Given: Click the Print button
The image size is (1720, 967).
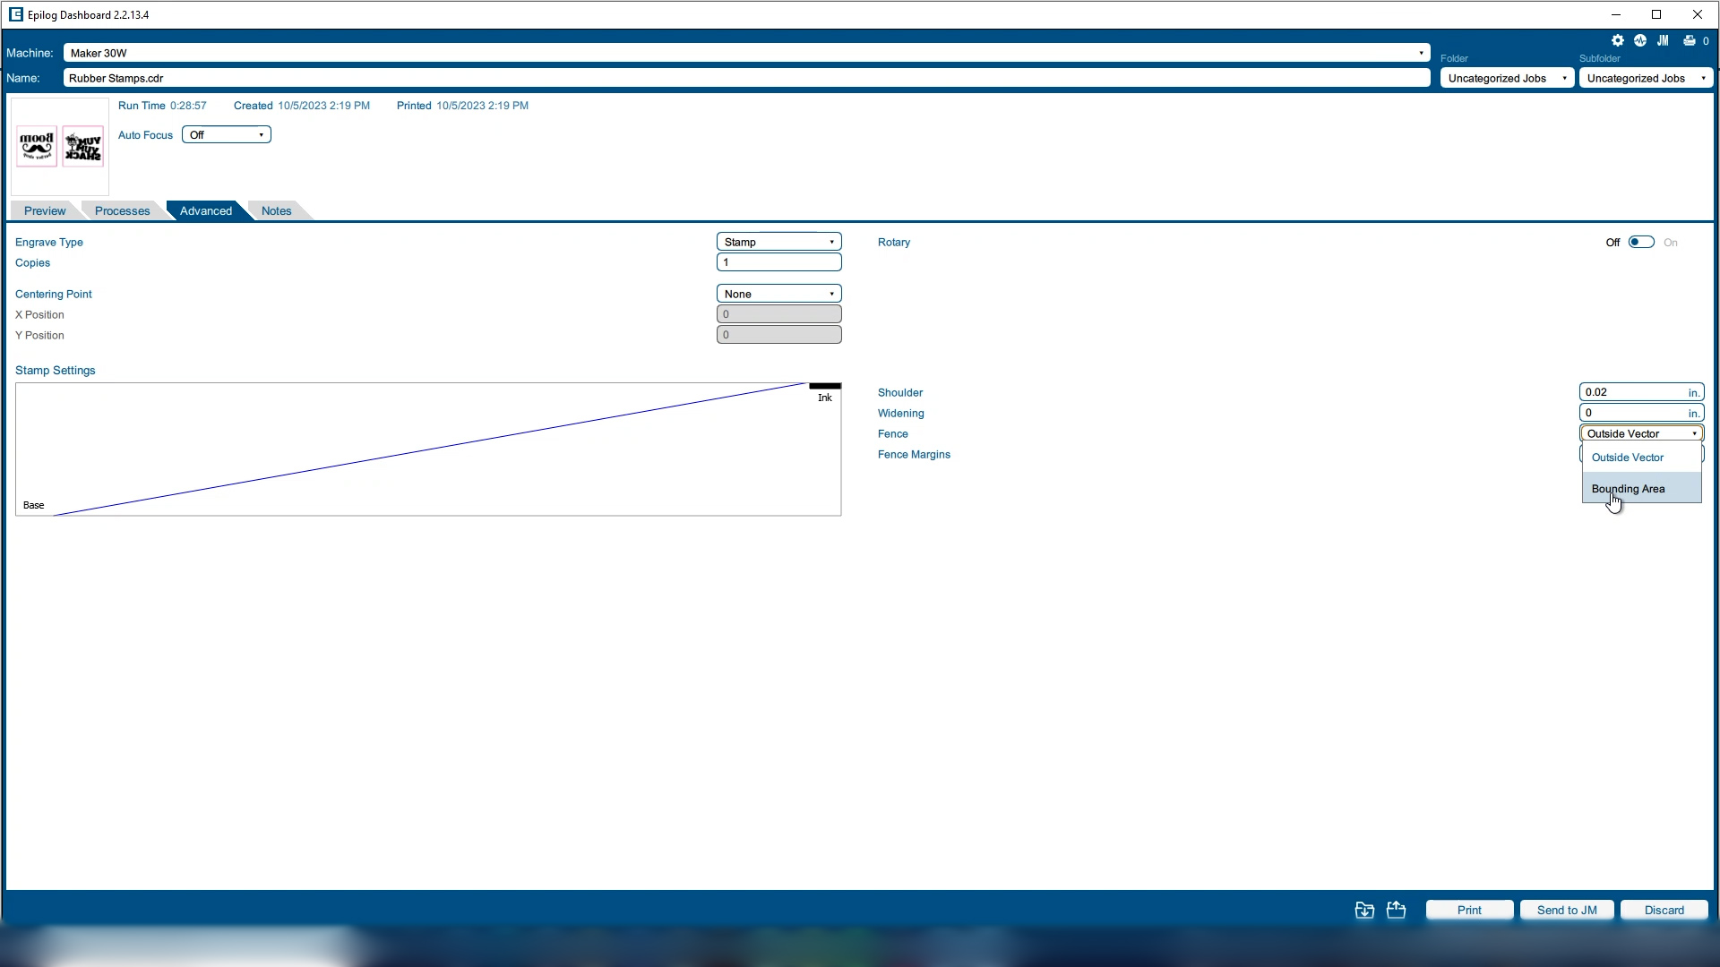Looking at the screenshot, I should click(x=1469, y=909).
